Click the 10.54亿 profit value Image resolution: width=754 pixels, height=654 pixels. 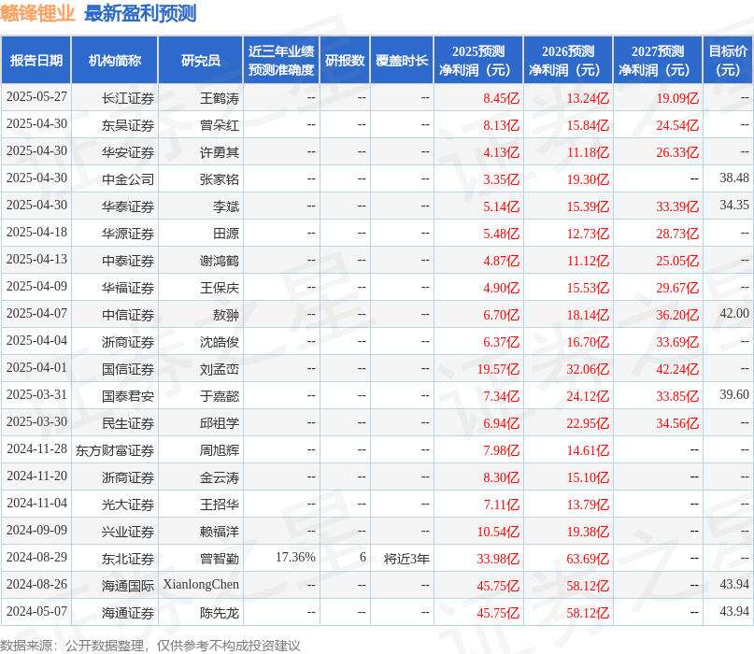[x=498, y=532]
